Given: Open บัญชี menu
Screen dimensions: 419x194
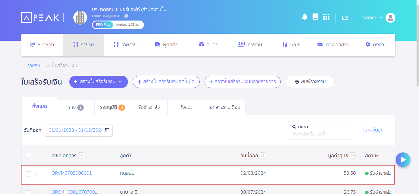Looking at the screenshot, I should click(x=291, y=45).
